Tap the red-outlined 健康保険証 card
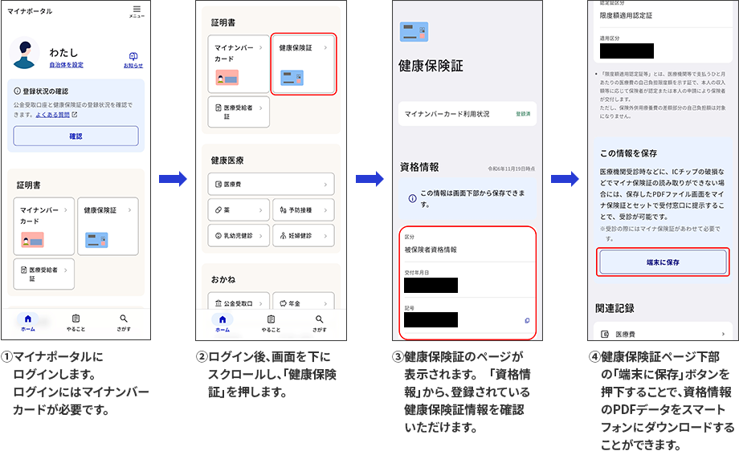The height and width of the screenshot is (455, 739). pyautogui.click(x=304, y=64)
